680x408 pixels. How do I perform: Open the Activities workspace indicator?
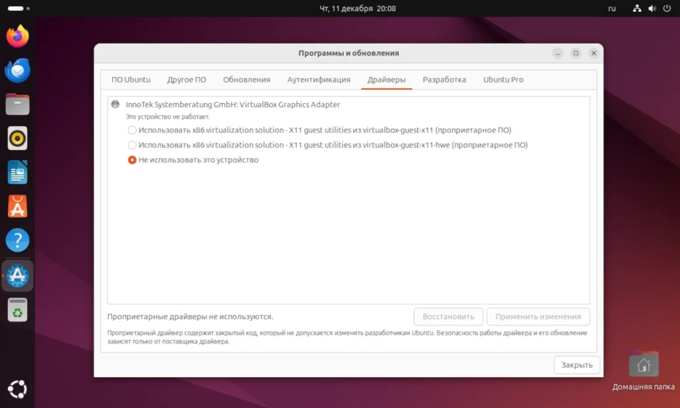tap(19, 8)
